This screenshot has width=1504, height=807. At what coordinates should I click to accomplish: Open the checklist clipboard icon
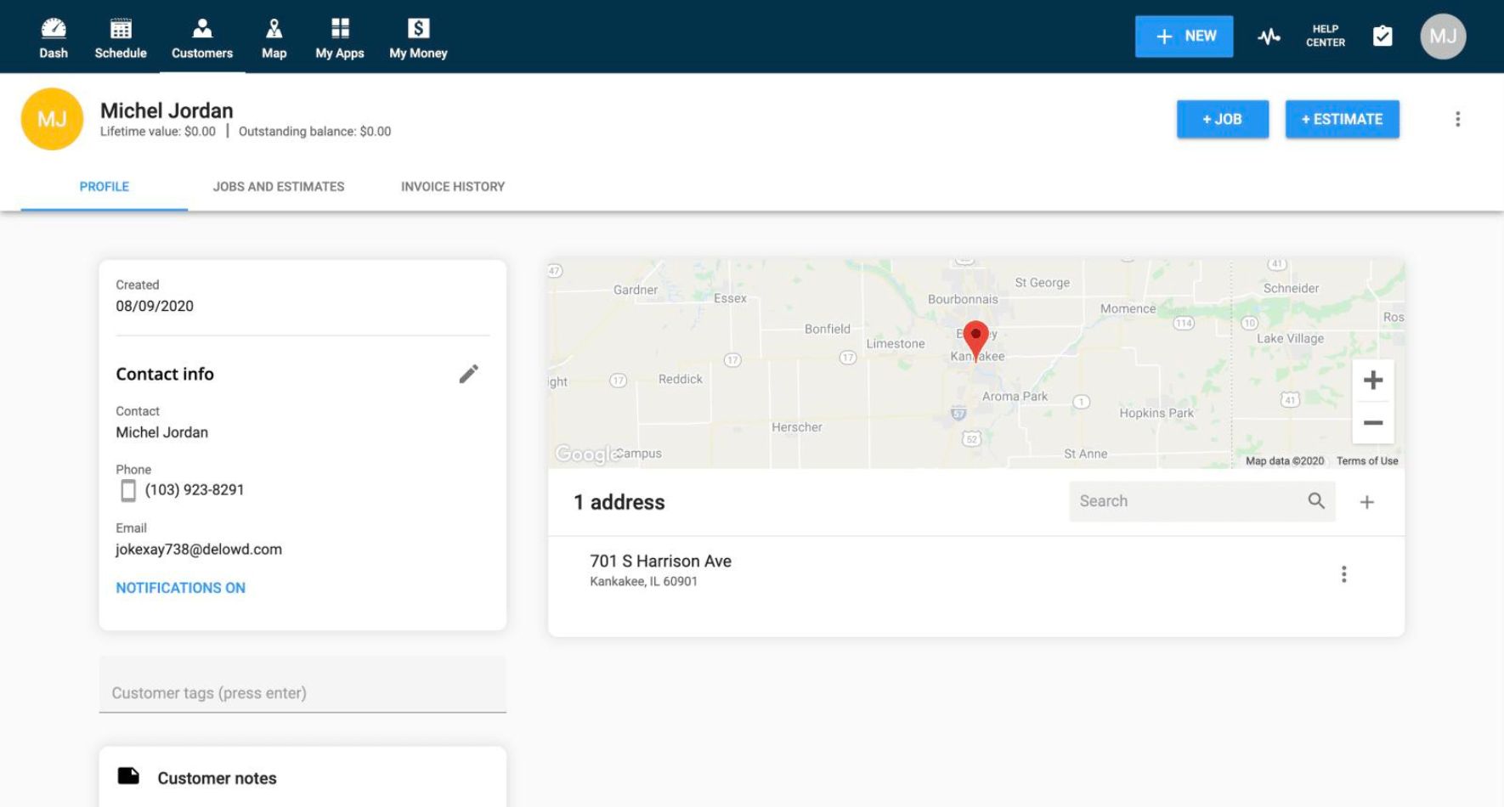pyautogui.click(x=1382, y=37)
